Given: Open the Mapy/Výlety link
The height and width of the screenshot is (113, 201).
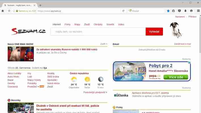Looking at the screenshot, I should click(34, 80).
